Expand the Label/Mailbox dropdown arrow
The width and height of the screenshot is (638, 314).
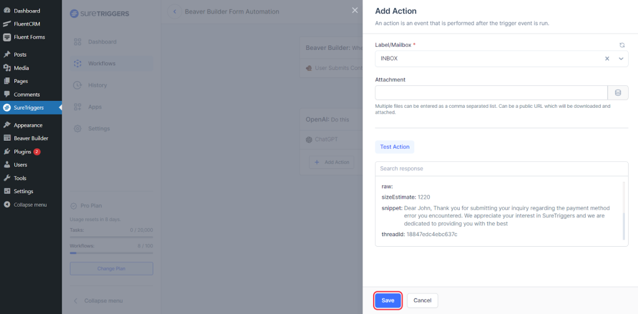(621, 59)
